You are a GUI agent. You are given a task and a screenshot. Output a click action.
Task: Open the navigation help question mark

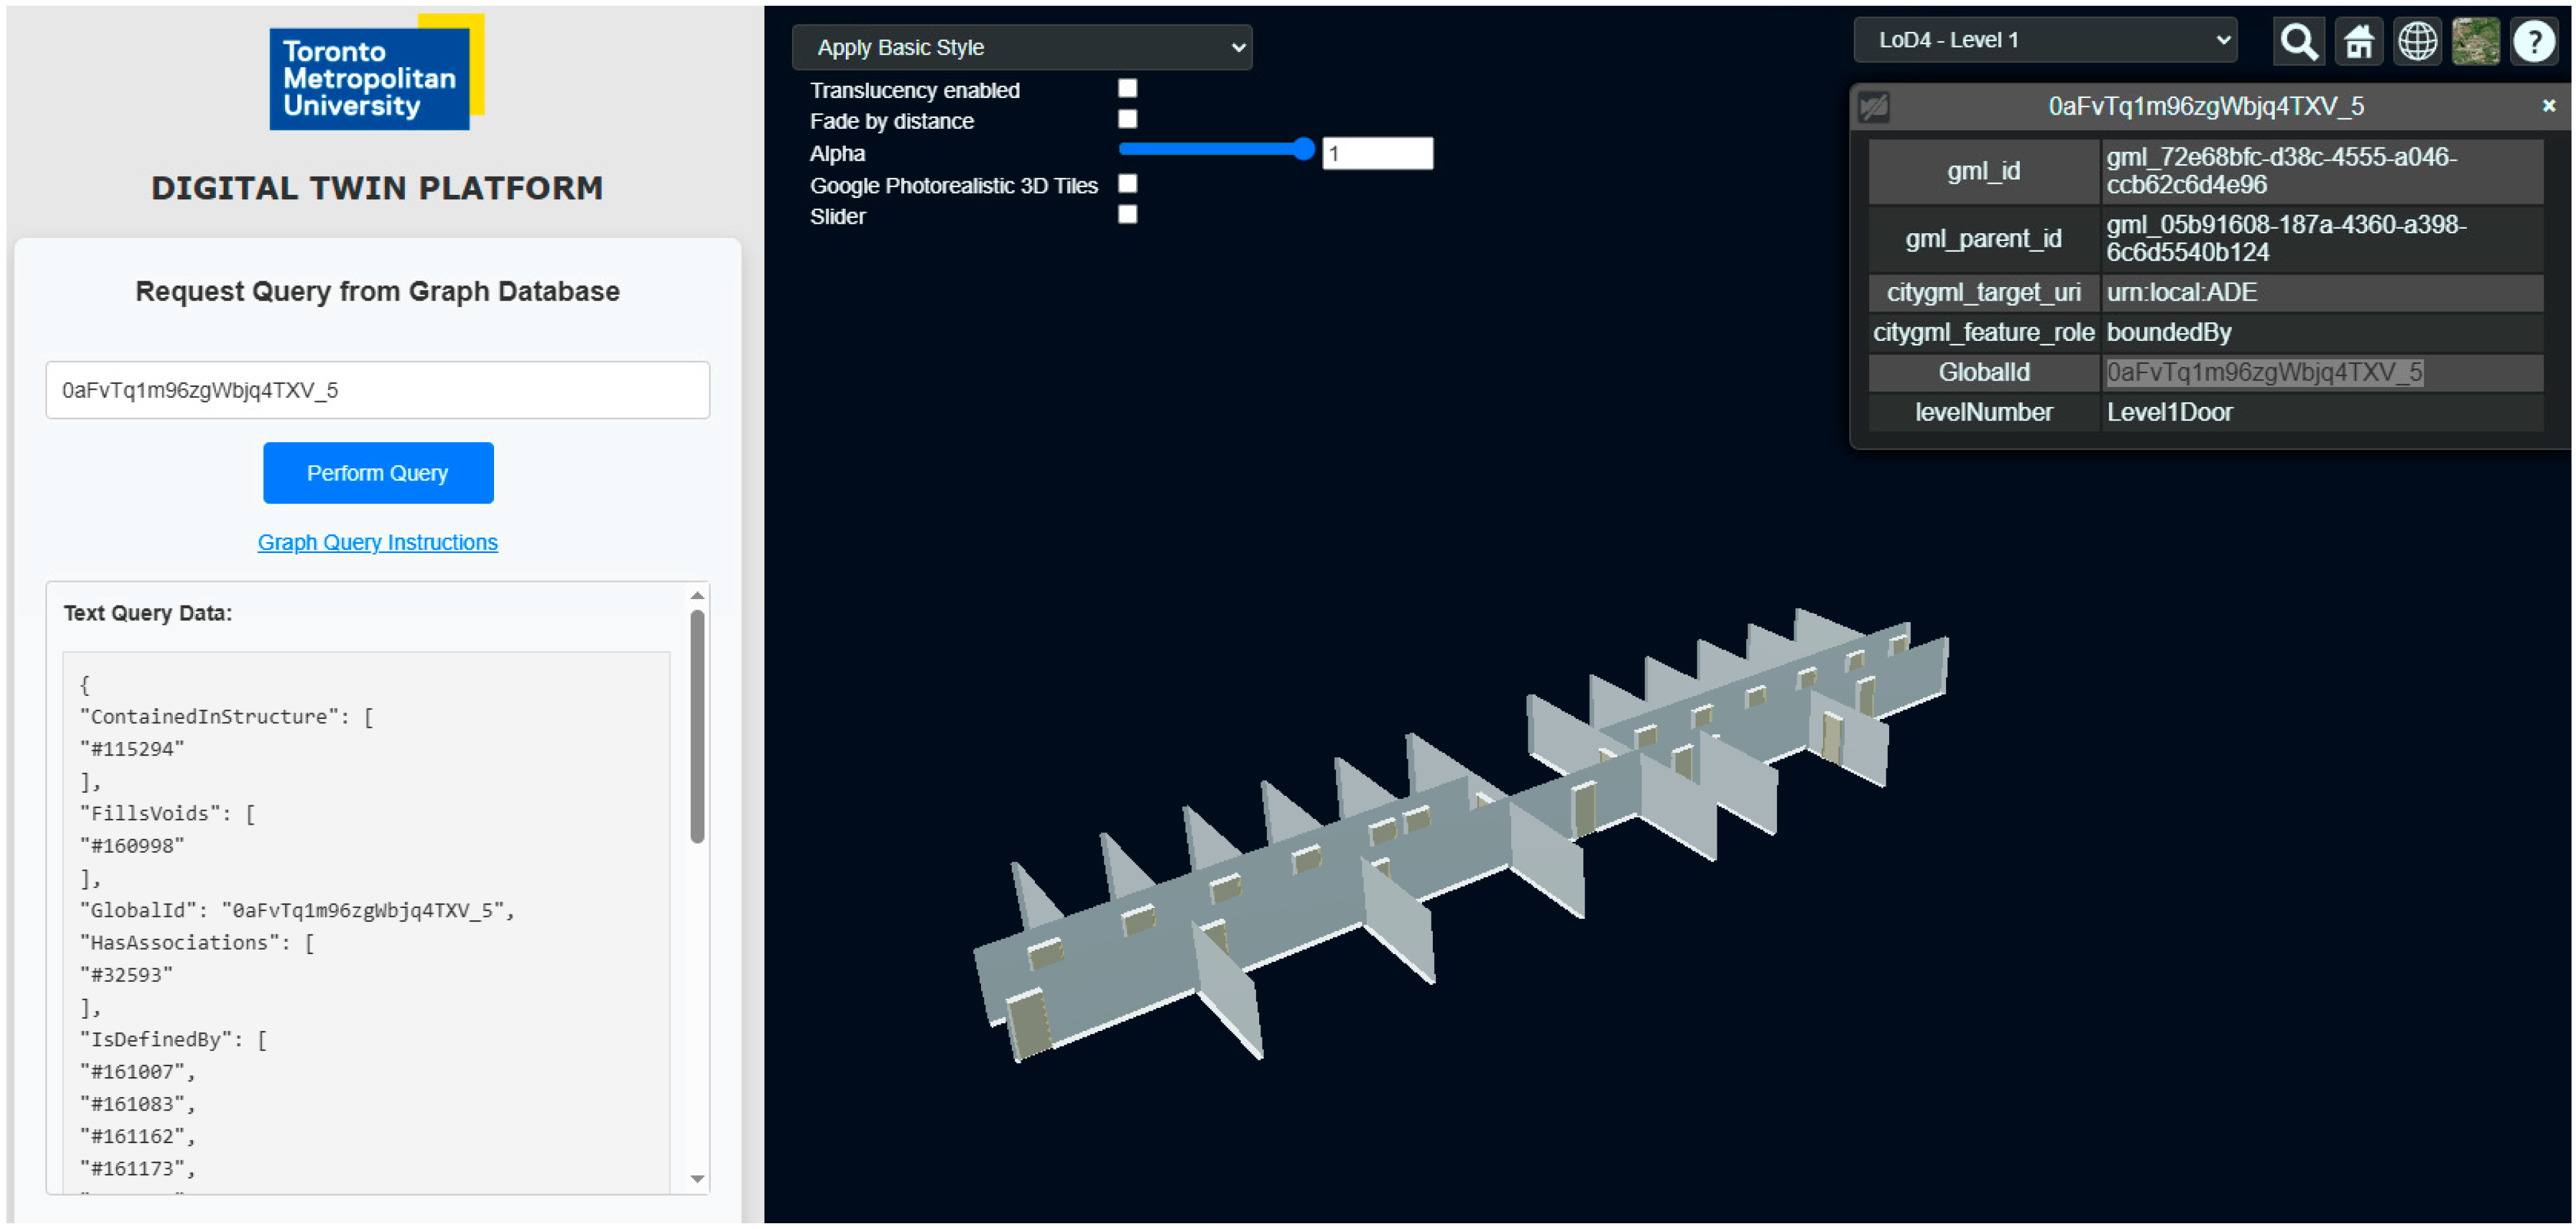pyautogui.click(x=2534, y=42)
